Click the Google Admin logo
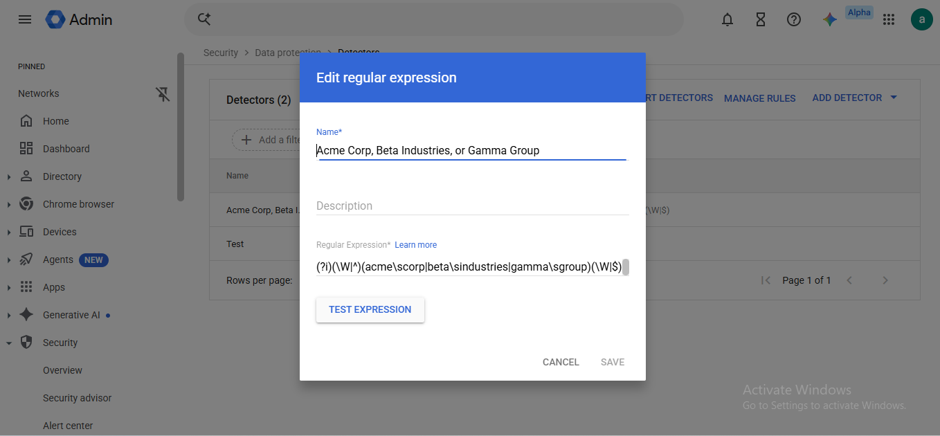 click(79, 19)
